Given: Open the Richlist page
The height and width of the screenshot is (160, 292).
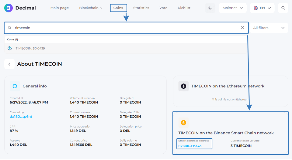Looking at the screenshot, I should [x=184, y=8].
